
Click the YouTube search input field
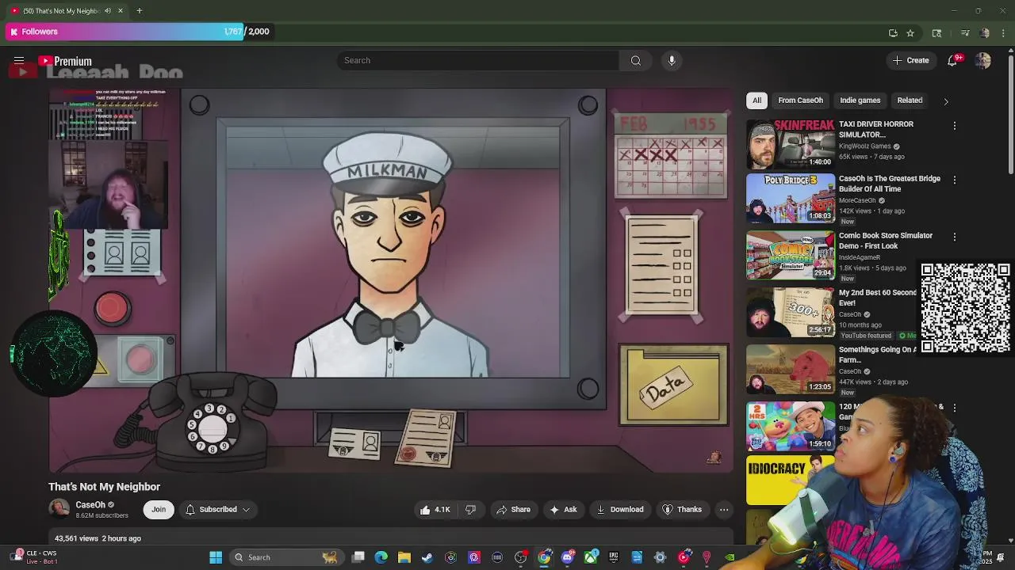click(x=478, y=60)
